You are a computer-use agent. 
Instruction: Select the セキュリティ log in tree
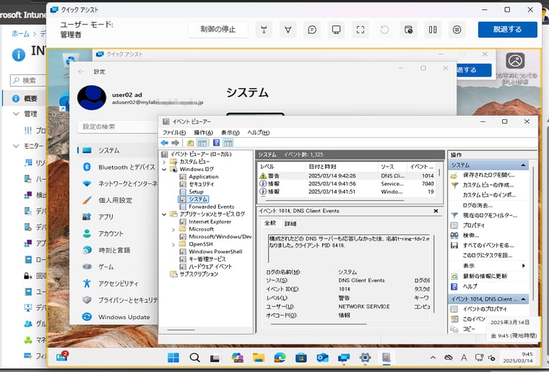click(x=202, y=184)
